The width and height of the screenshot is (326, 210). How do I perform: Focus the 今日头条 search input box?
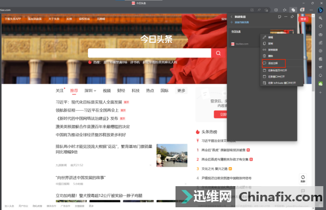[149, 53]
